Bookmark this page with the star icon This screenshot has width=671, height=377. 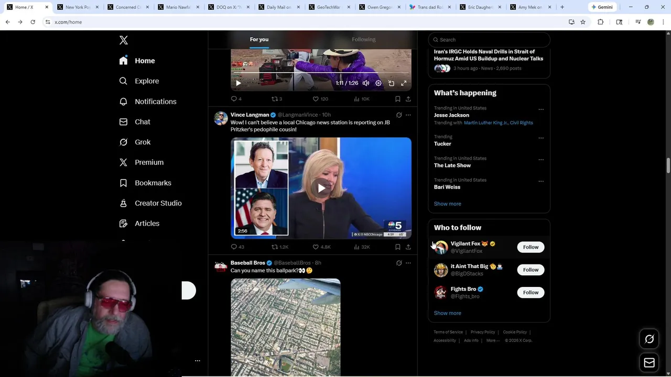[x=583, y=22]
